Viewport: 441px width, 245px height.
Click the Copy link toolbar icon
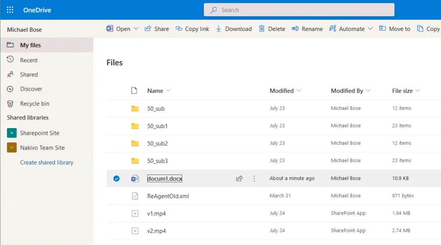coord(179,29)
